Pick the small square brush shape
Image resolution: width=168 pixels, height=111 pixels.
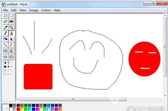(11, 67)
